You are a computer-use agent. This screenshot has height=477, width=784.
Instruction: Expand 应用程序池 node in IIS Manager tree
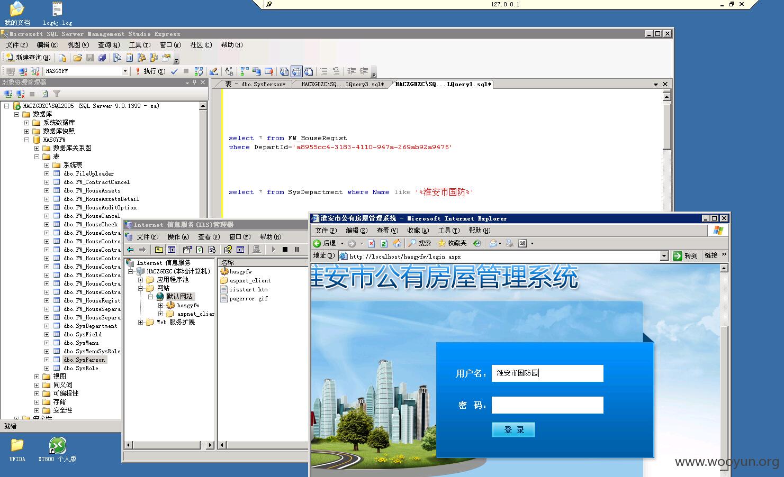pos(140,280)
